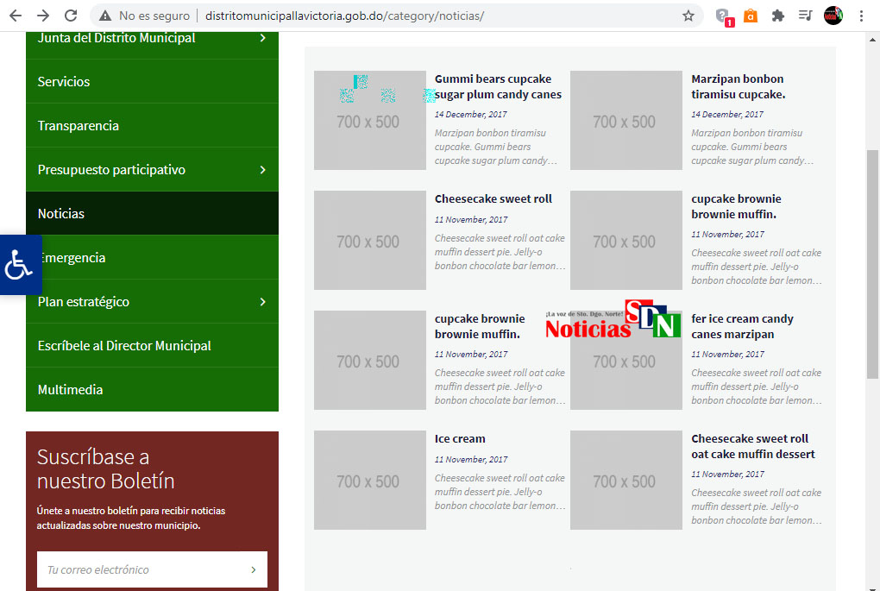Open the Extensions puzzle piece icon

click(777, 16)
